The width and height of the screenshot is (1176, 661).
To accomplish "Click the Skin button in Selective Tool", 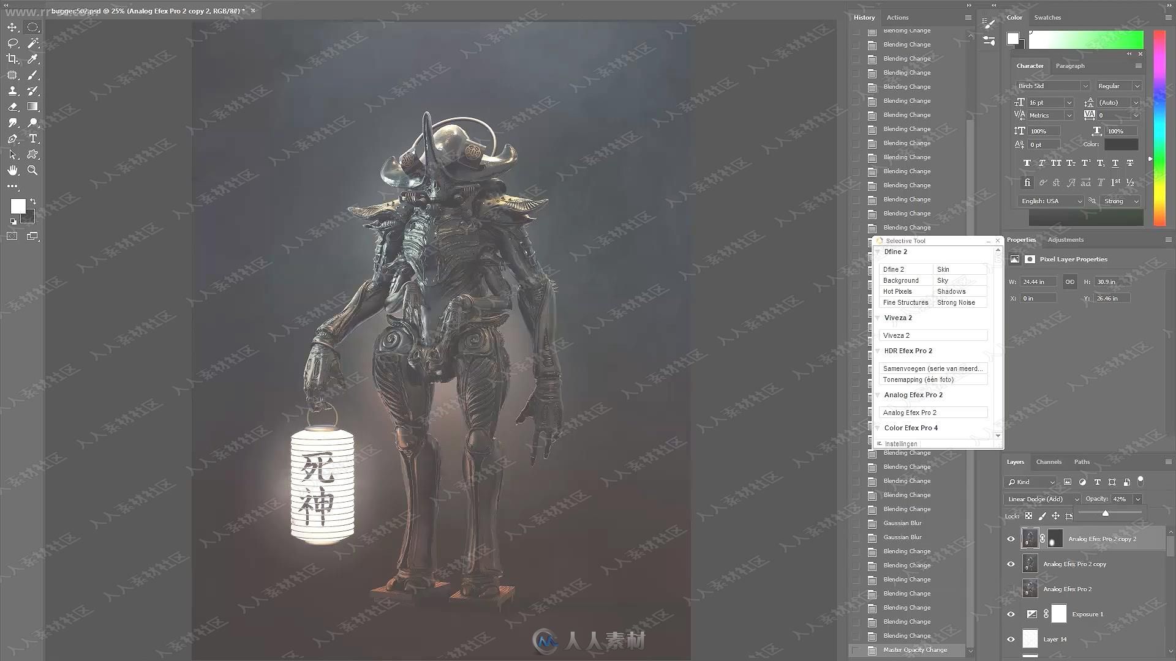I will click(960, 270).
